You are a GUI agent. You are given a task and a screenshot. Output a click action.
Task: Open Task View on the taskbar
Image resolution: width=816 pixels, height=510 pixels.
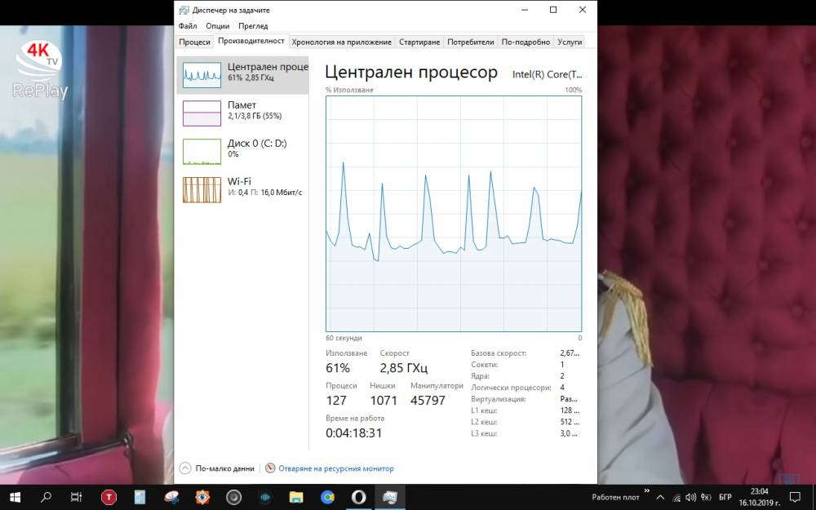point(77,498)
